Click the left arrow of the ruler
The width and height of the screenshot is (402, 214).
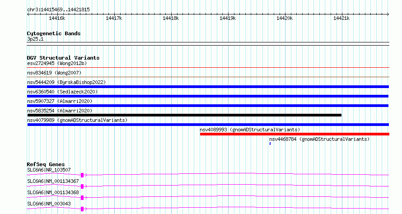[28, 14]
